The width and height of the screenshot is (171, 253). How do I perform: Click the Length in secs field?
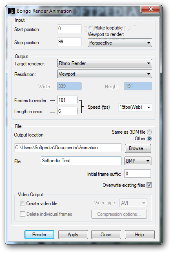point(67,111)
